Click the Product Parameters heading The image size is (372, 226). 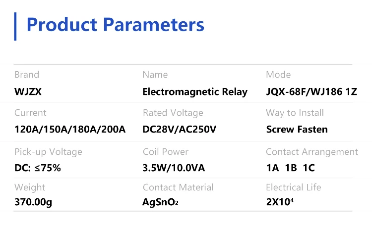(115, 24)
